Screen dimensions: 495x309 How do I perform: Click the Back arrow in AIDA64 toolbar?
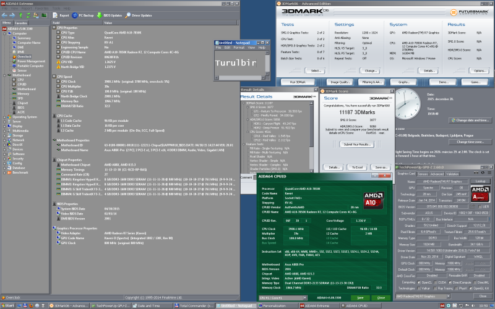pos(4,15)
